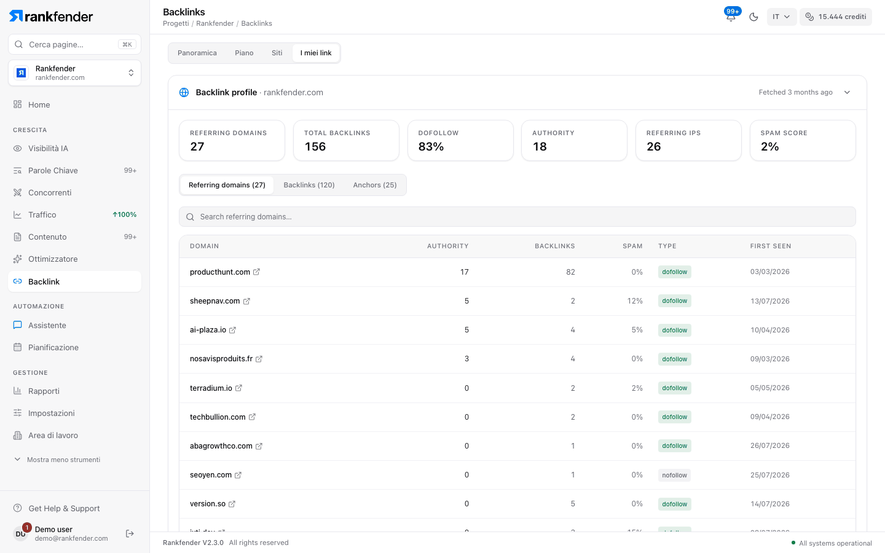The width and height of the screenshot is (885, 553).
Task: Click Progetti in the breadcrumb
Action: point(176,23)
